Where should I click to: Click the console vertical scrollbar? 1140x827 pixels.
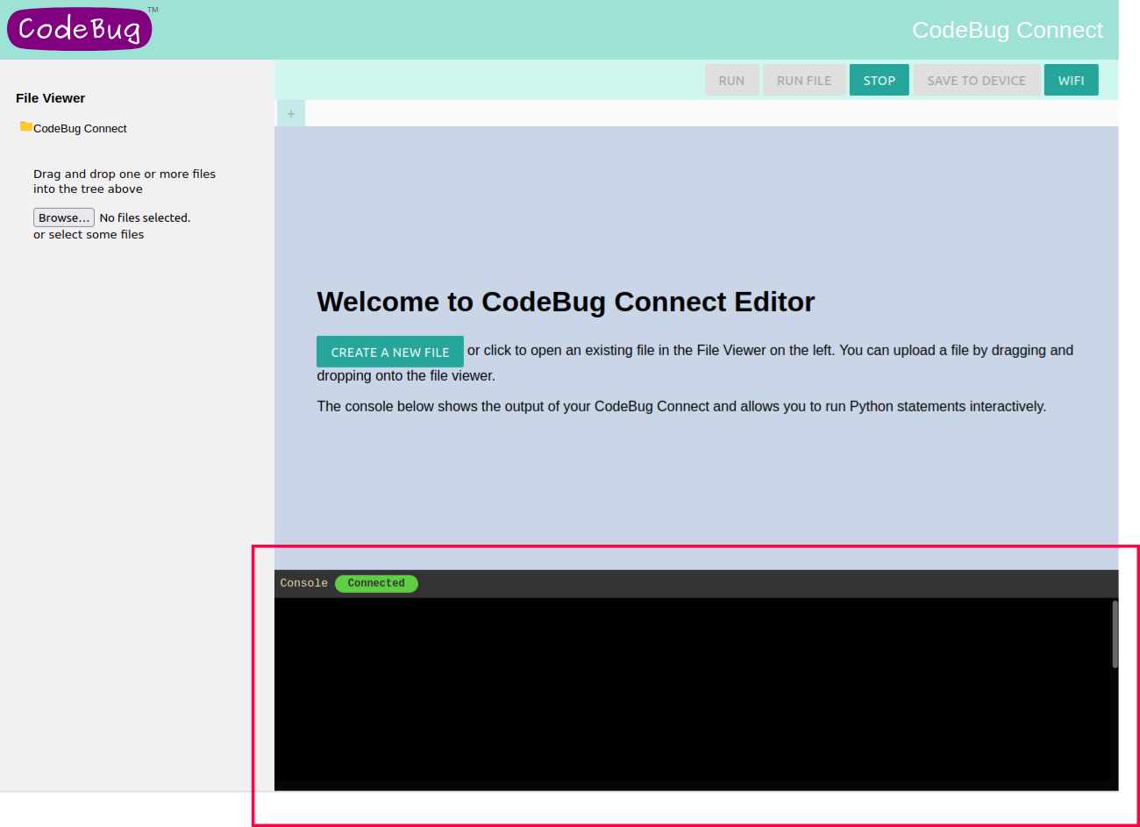tap(1115, 634)
